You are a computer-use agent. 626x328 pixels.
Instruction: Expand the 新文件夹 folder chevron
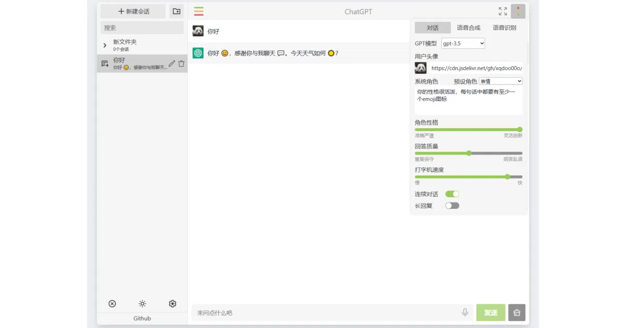click(105, 45)
